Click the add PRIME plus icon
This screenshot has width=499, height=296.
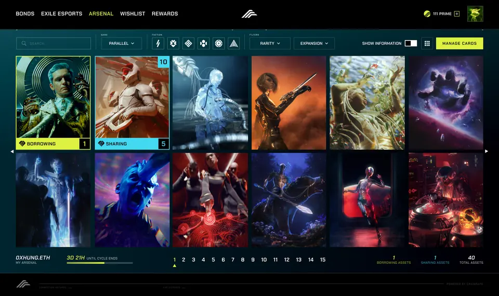(x=457, y=14)
